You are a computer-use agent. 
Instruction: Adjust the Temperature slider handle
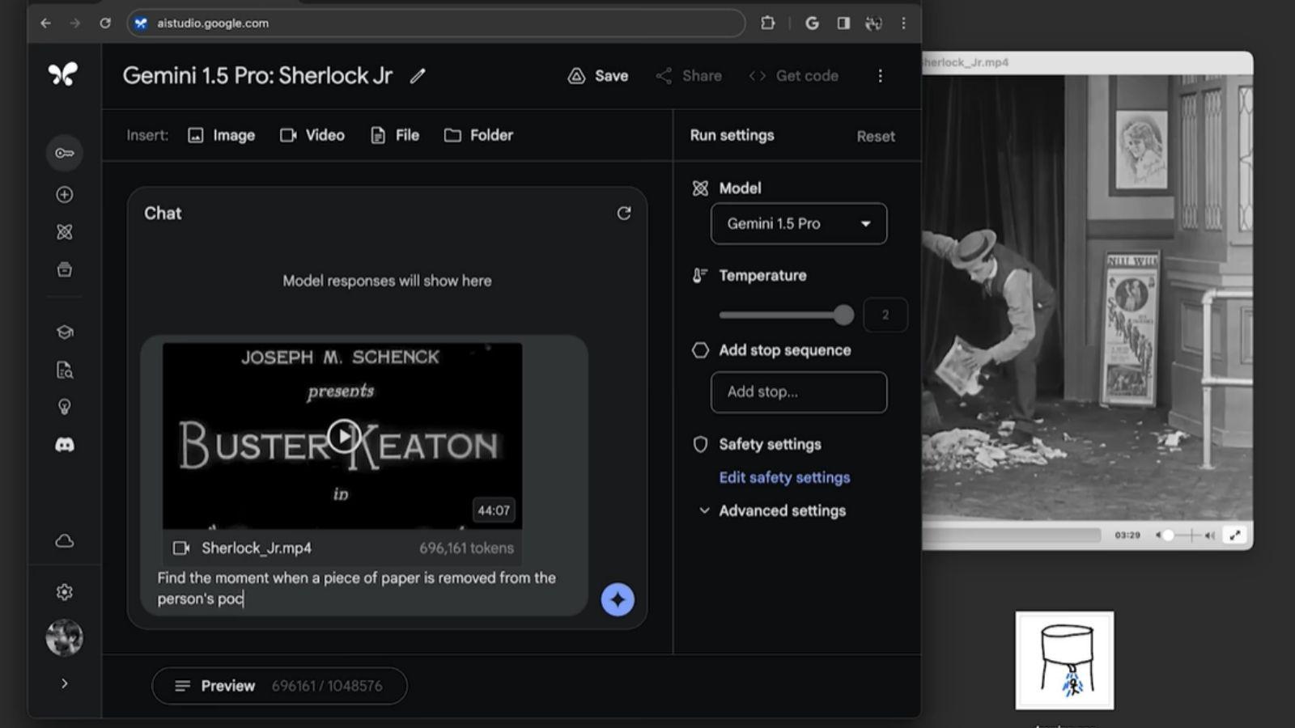point(843,315)
